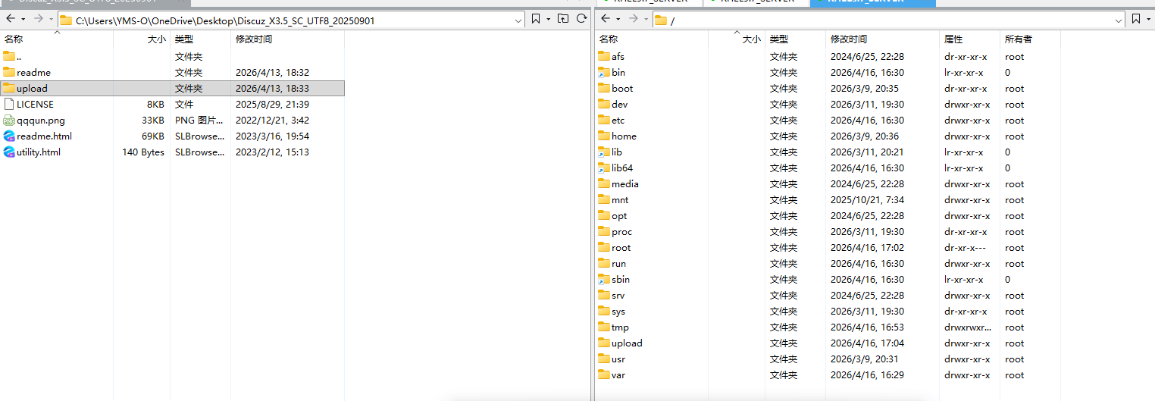Open the remote pane forward history dropdown
This screenshot has width=1155, height=401.
click(x=646, y=18)
